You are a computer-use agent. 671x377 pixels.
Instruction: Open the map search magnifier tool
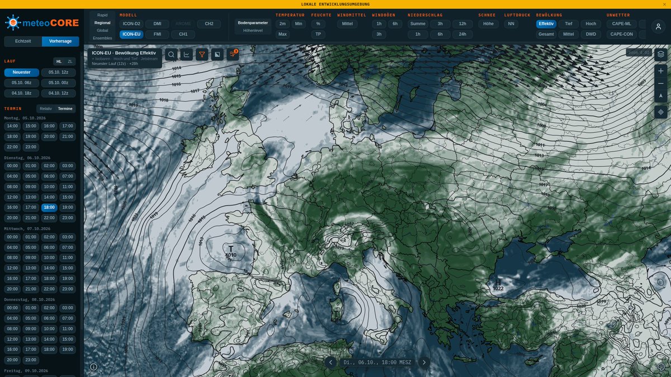(171, 54)
